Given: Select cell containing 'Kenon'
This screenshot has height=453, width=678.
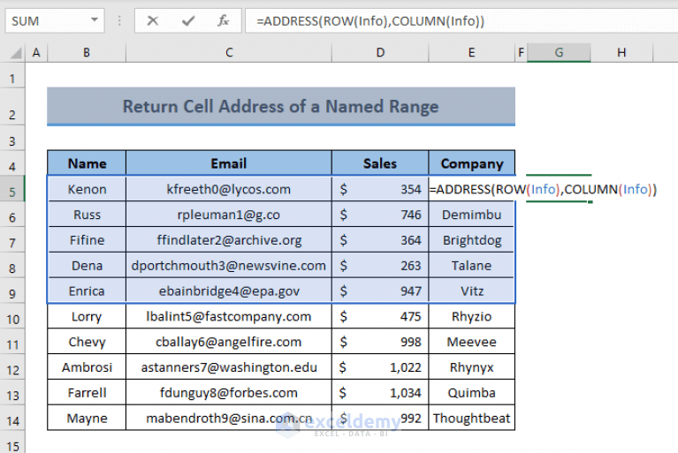Looking at the screenshot, I should pos(87,189).
